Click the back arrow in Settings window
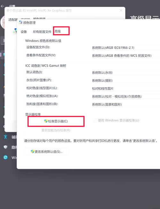The height and width of the screenshot is (209, 160). [x=2, y=6]
